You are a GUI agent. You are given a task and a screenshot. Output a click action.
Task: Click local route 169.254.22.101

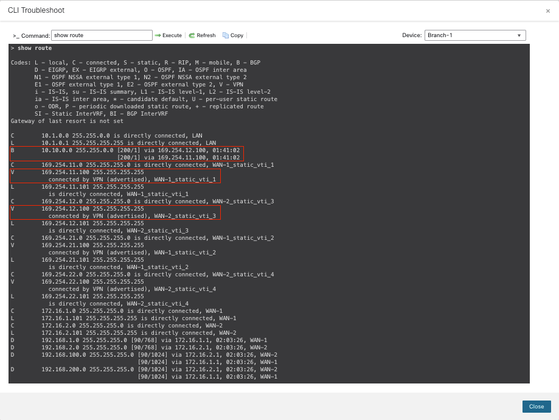77,296
